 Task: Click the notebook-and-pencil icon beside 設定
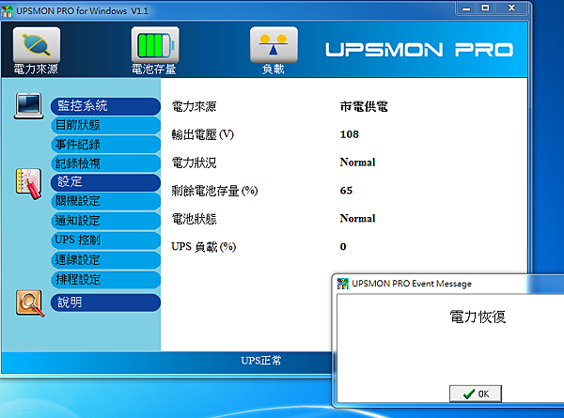[x=29, y=183]
